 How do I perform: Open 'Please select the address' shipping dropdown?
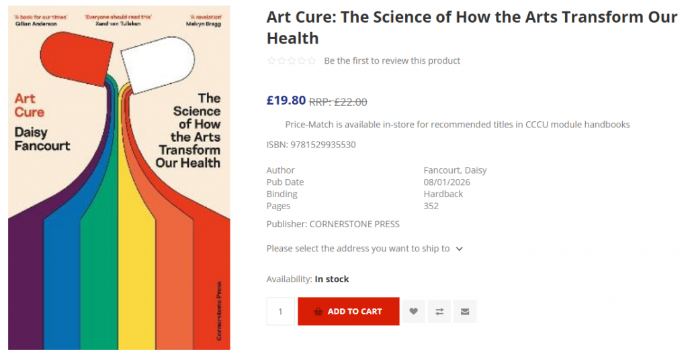coord(358,249)
